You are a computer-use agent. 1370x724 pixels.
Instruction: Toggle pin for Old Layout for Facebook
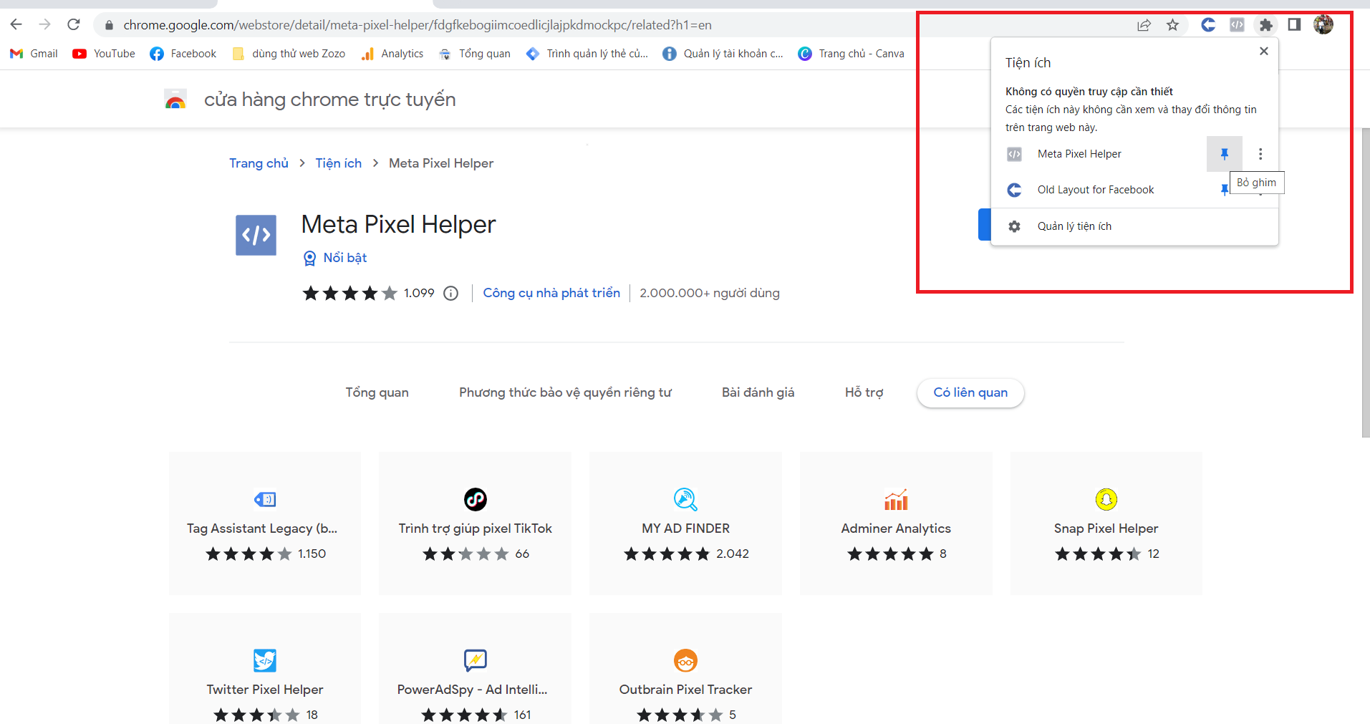click(1224, 190)
